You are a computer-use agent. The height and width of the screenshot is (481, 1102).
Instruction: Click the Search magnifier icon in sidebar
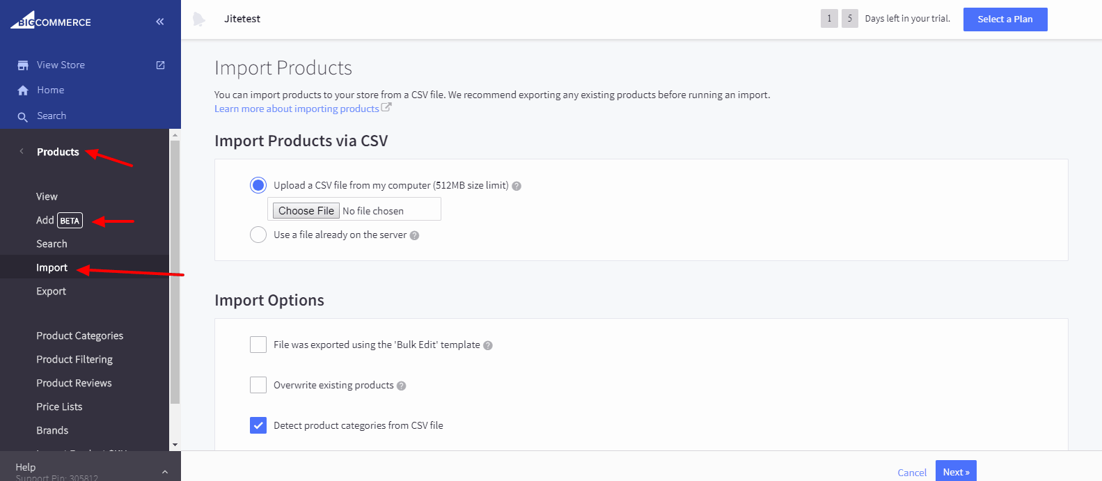point(23,117)
